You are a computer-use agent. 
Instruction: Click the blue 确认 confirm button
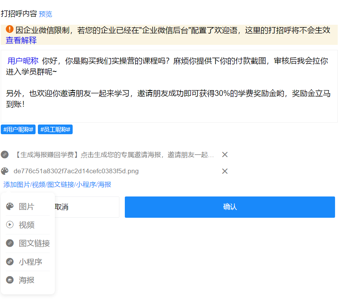tap(230, 207)
